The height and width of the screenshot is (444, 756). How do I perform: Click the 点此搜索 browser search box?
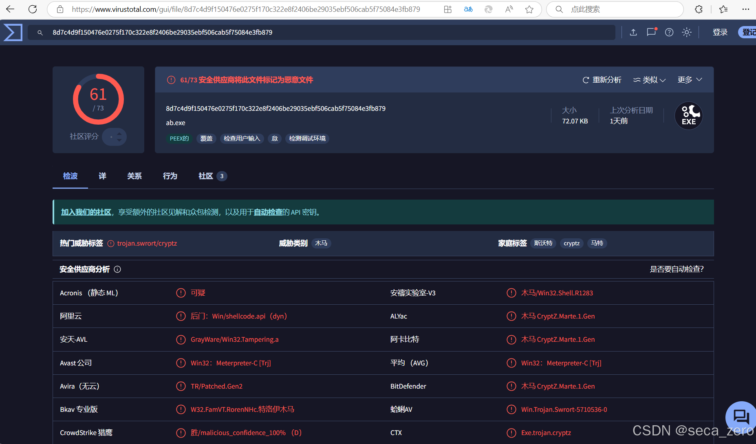[615, 9]
